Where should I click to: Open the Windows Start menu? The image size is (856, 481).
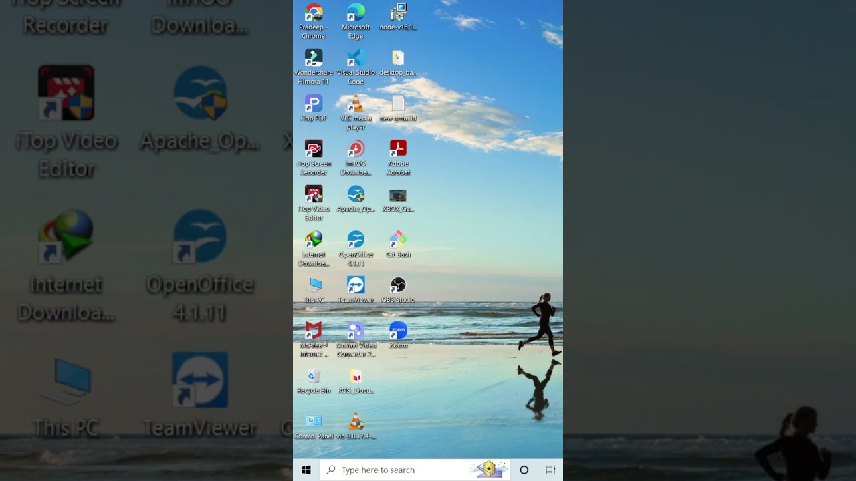[306, 470]
